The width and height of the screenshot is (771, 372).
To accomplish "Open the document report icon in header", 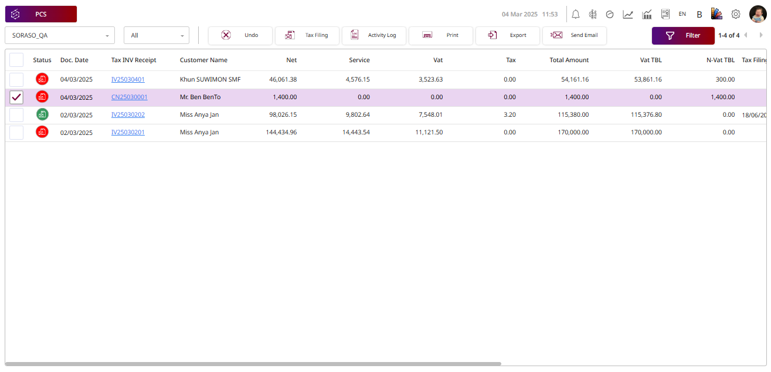I will 665,14.
